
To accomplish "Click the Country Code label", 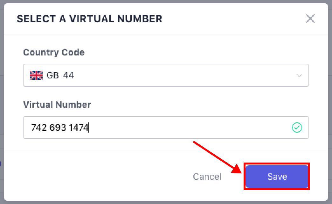I will [54, 52].
